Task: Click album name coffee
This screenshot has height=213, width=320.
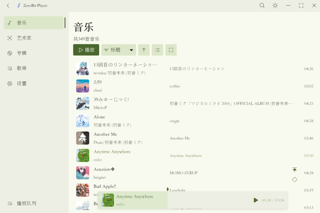Action: tap(175, 86)
